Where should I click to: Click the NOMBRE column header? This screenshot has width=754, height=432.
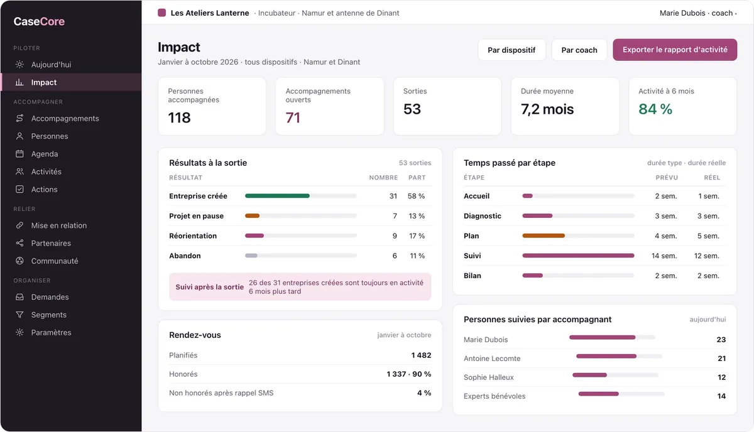(x=383, y=178)
